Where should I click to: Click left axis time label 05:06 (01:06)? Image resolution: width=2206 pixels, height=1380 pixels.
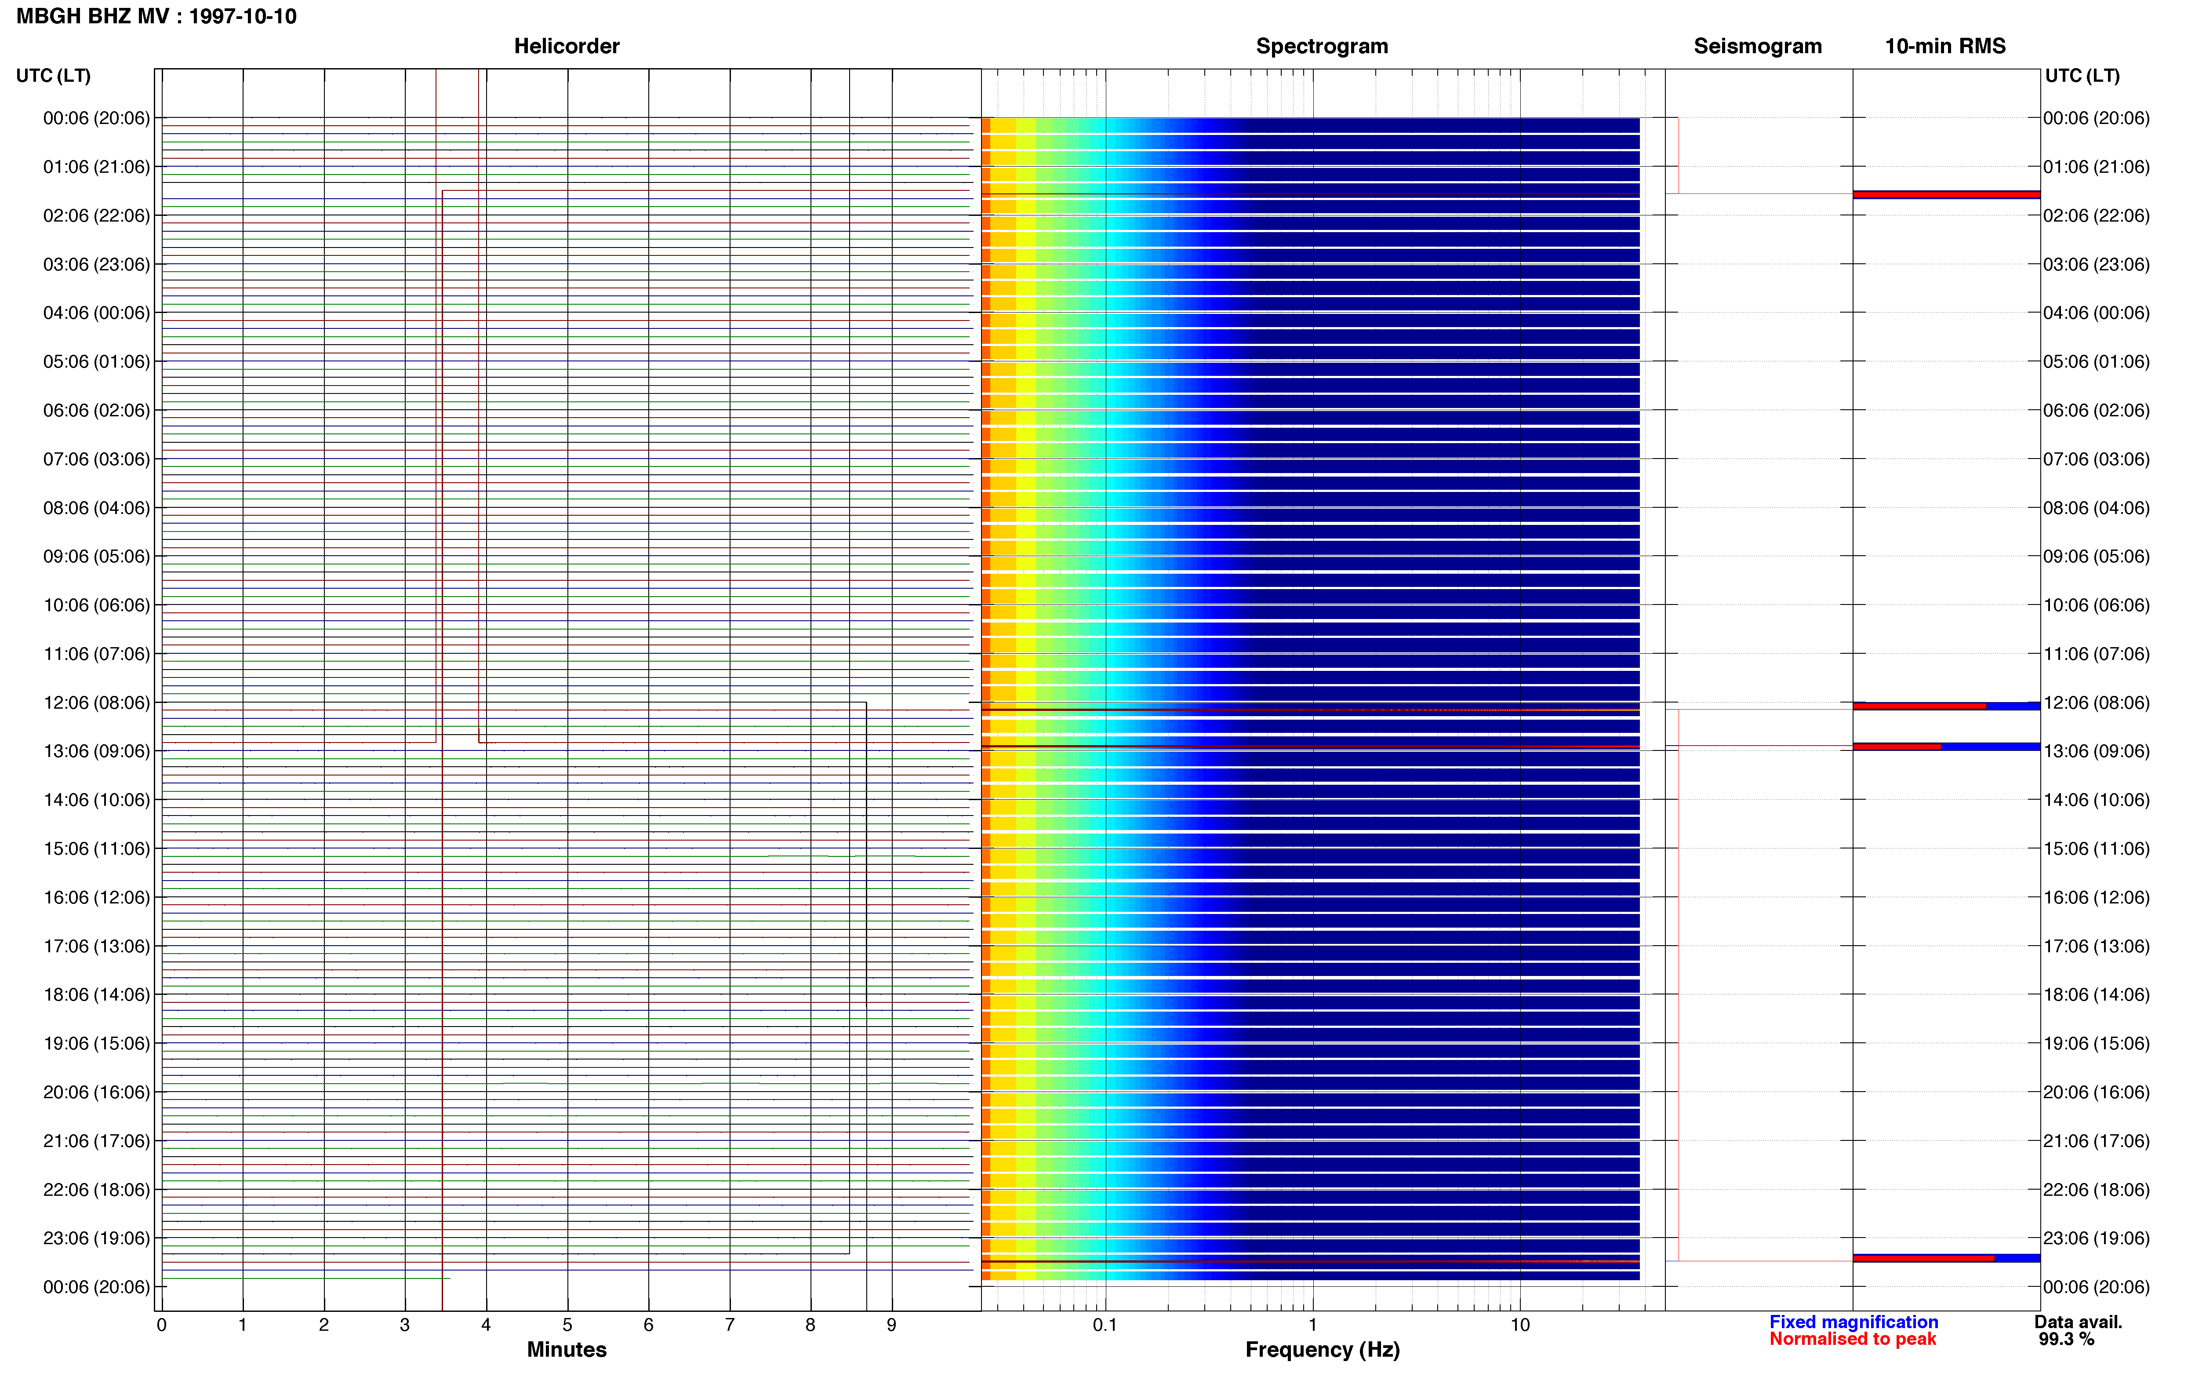[x=97, y=361]
